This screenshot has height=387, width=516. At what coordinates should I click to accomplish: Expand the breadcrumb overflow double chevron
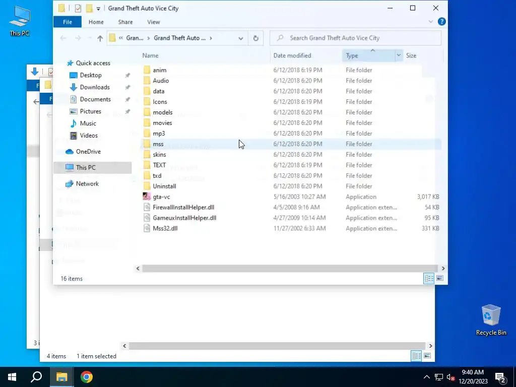[x=121, y=38]
